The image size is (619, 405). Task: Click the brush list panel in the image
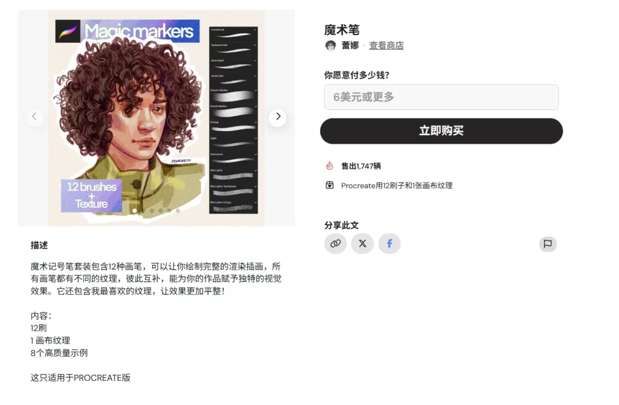(x=233, y=120)
